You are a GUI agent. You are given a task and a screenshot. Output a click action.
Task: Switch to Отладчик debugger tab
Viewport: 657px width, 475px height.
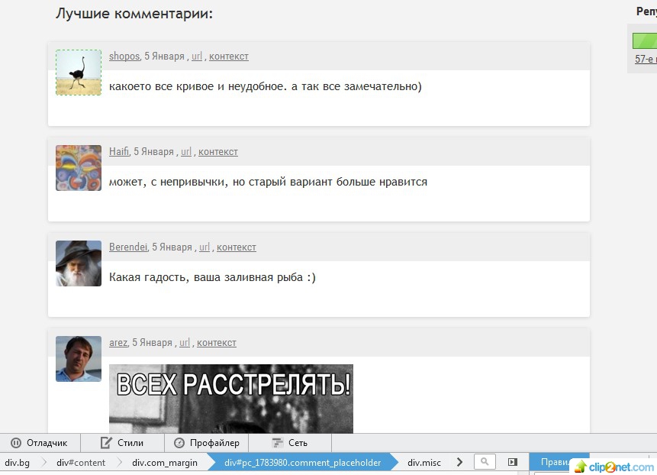coord(40,443)
